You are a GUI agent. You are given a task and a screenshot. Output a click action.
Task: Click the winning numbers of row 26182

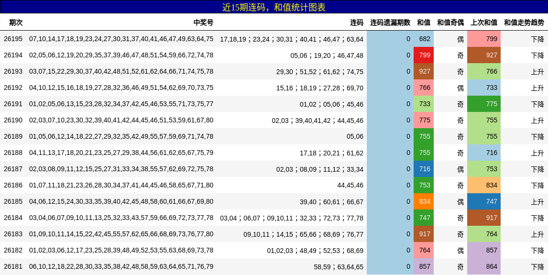click(121, 250)
